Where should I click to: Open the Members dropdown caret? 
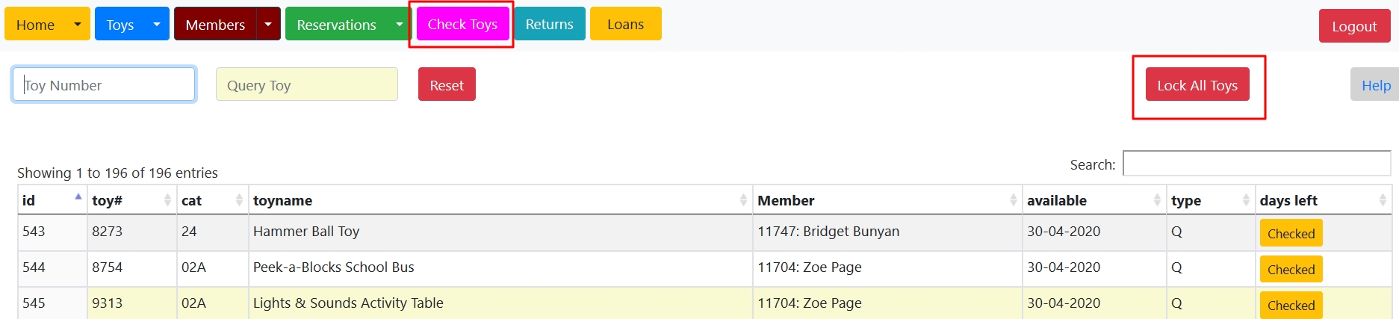click(x=268, y=24)
